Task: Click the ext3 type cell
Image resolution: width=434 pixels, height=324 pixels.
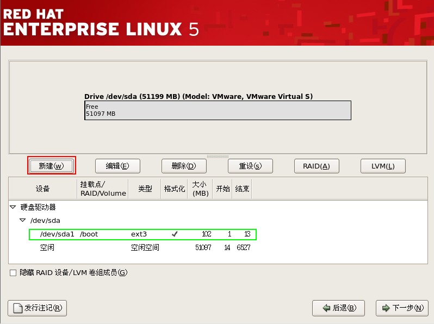Action: [139, 234]
